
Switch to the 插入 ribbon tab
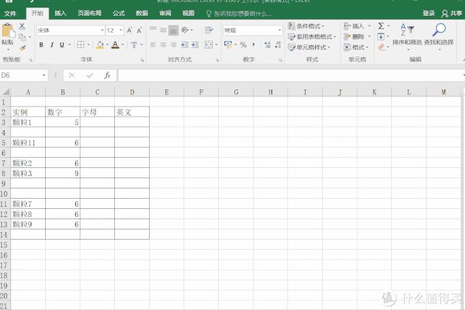coord(60,13)
